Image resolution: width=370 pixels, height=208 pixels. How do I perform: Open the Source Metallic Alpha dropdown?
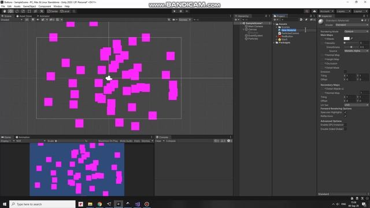[356, 51]
